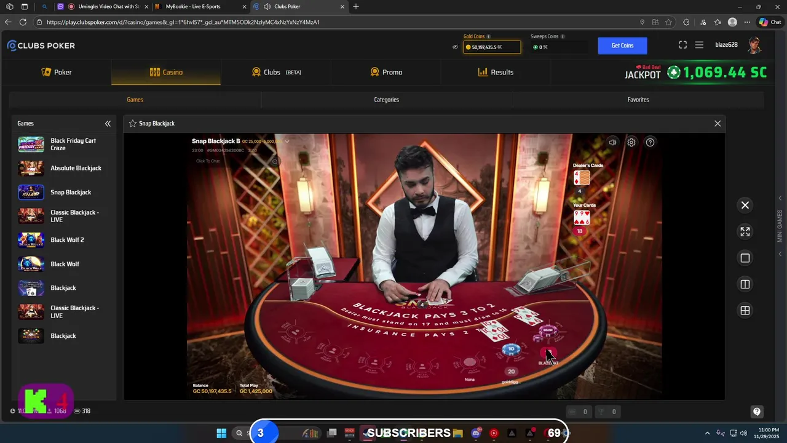Select the Gold Coins balance box

[x=492, y=47]
